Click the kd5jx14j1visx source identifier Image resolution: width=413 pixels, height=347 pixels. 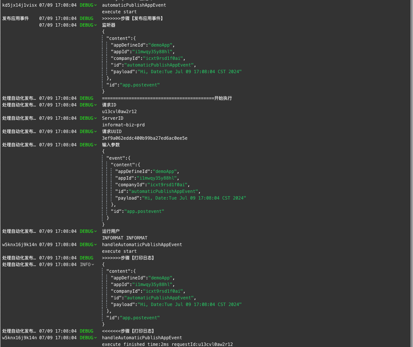click(x=20, y=5)
